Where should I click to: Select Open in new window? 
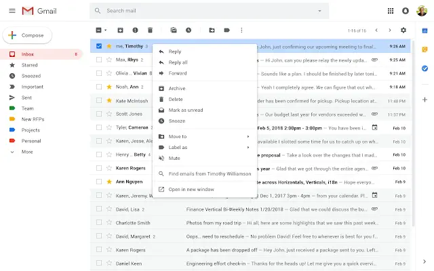(205, 189)
